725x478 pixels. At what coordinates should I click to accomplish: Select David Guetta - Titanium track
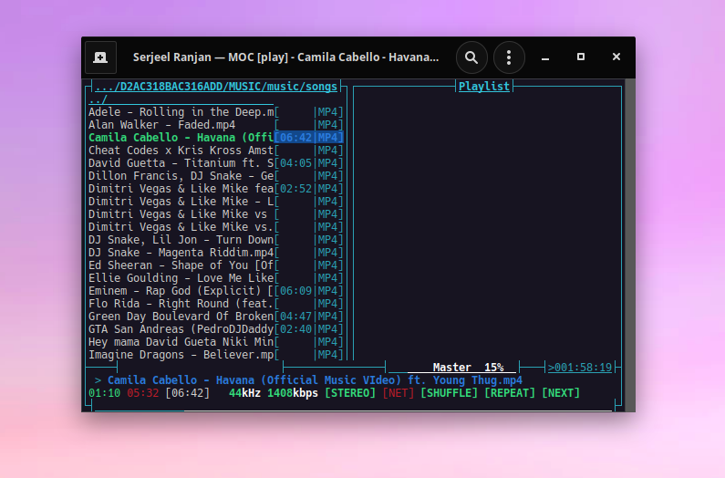215,163
